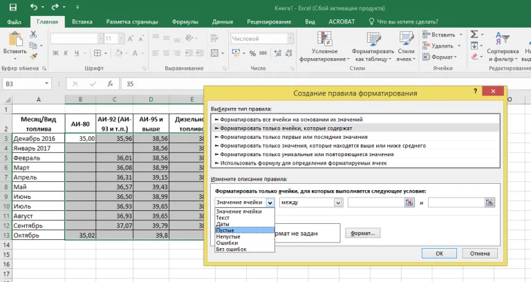Open Customize Quick Access Toolbar arrow

coord(77,7)
